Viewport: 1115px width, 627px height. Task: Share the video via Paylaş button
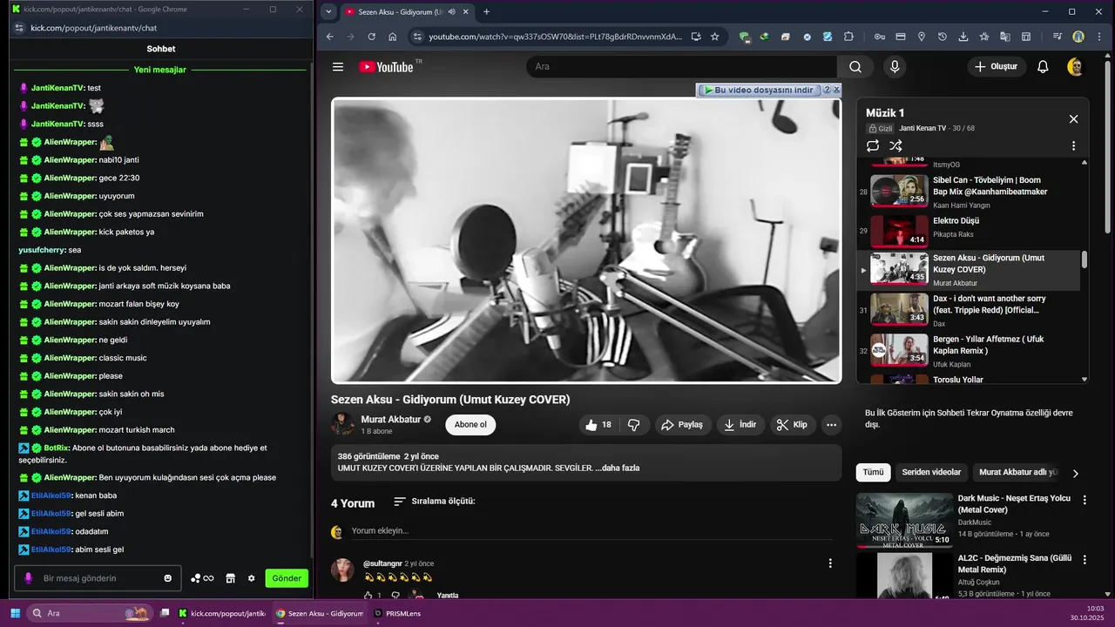tap(682, 425)
